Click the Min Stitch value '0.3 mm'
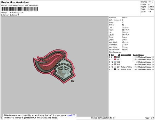The image size is (155, 120). click(x=125, y=45)
